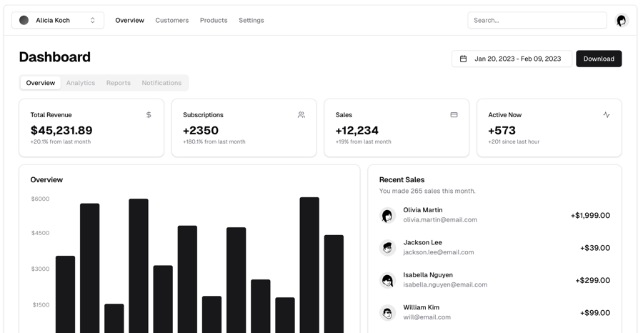Click the users icon on Subscriptions card

(301, 115)
